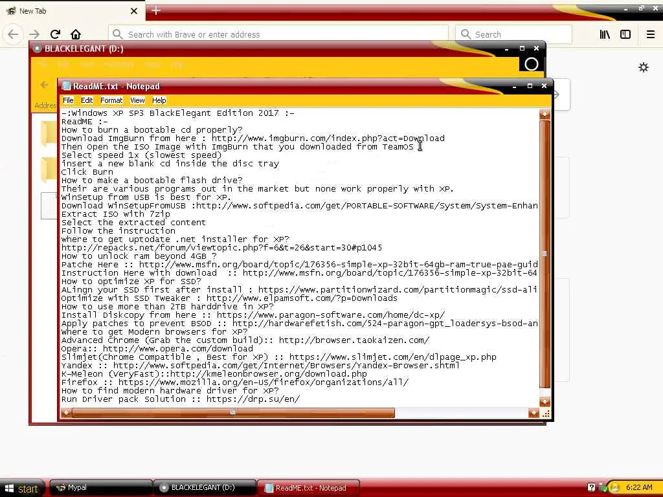This screenshot has width=663, height=497.
Task: Minimize the Mypal browser window
Action: 625,8
